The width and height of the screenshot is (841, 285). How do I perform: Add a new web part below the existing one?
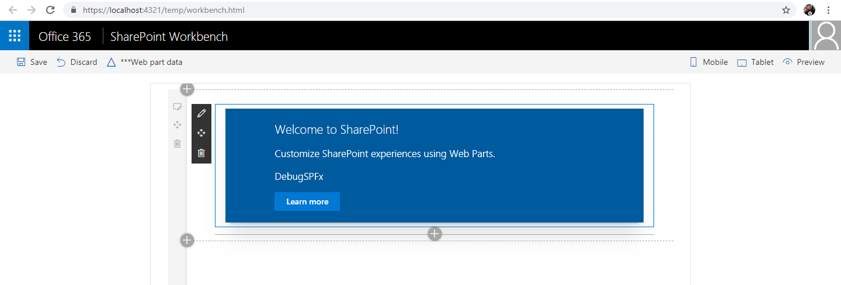435,234
